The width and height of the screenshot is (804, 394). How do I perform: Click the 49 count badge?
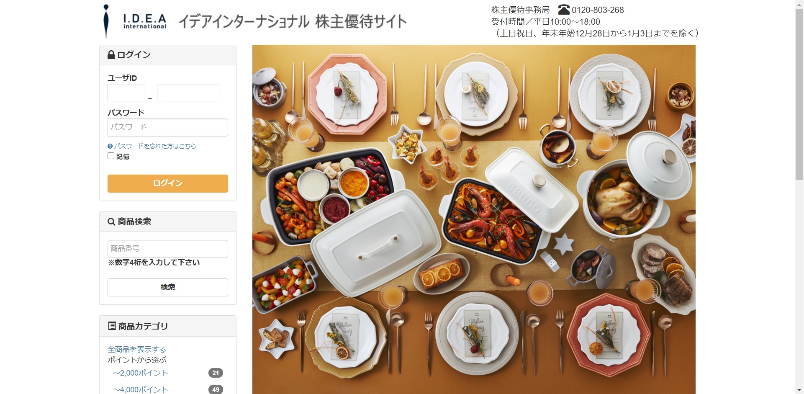coord(216,389)
